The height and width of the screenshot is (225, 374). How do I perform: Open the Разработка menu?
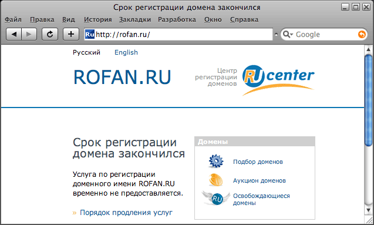(177, 19)
